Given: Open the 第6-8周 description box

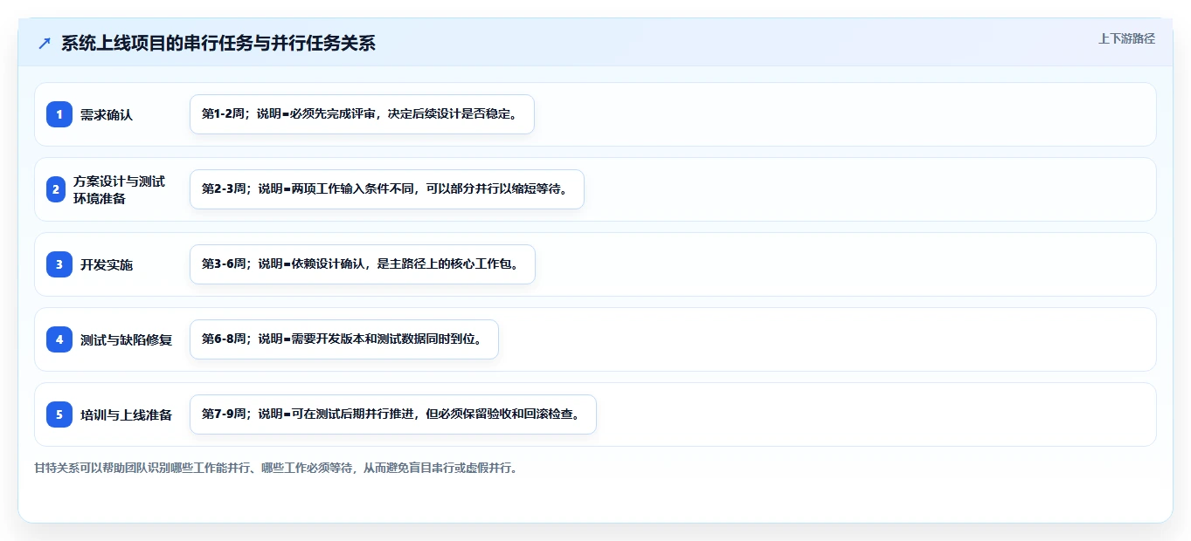Looking at the screenshot, I should tap(344, 339).
